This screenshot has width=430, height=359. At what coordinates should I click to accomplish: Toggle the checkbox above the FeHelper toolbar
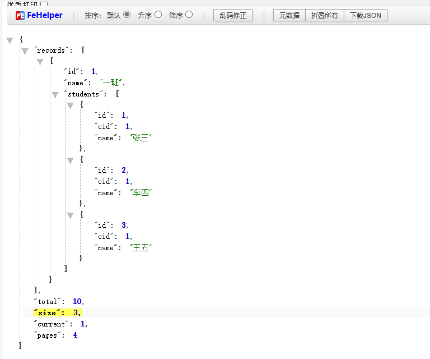pos(44,4)
